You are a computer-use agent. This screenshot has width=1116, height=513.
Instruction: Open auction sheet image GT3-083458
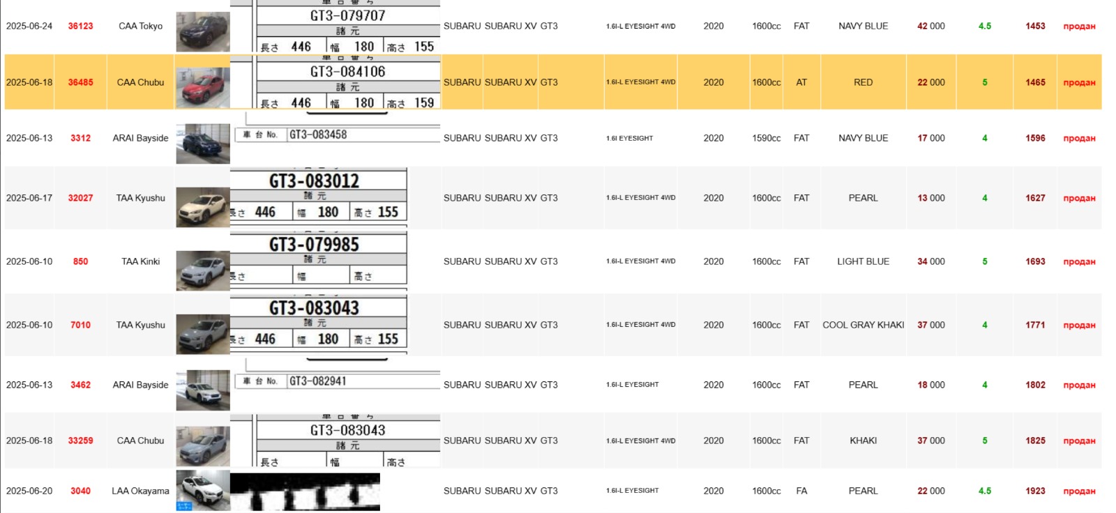tap(335, 128)
